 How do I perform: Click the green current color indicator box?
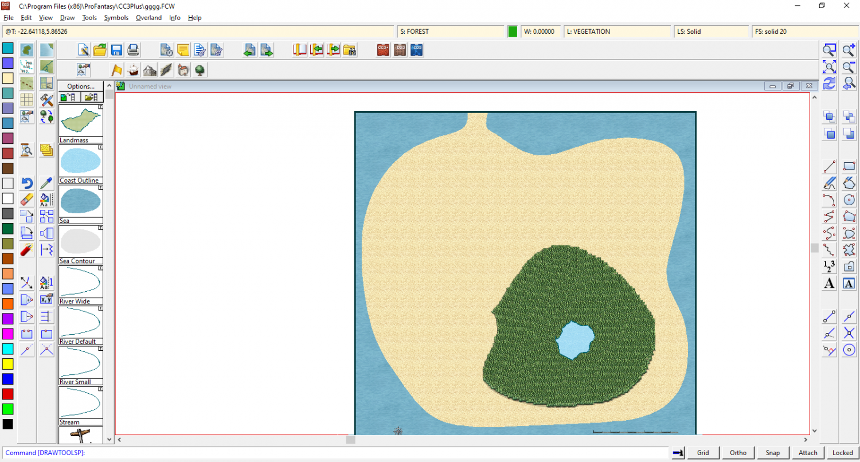pos(513,32)
